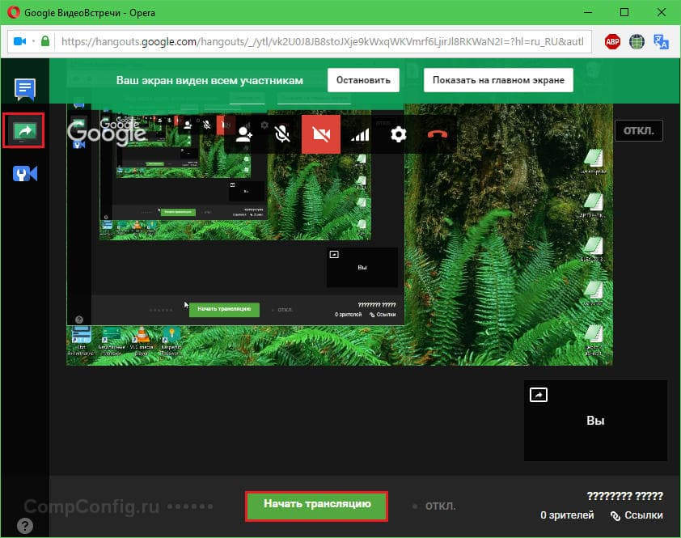Open the help question mark icon
681x538 pixels.
click(x=25, y=526)
